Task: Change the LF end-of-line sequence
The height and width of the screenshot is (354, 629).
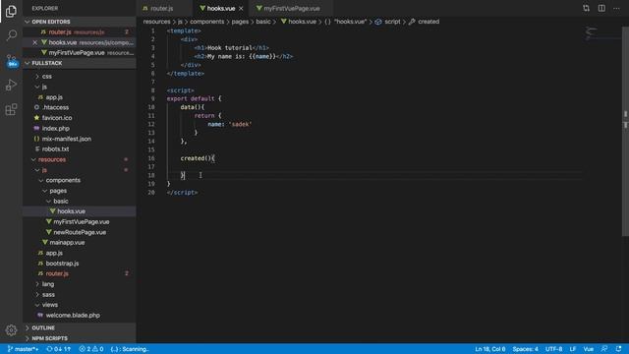Action: click(573, 349)
